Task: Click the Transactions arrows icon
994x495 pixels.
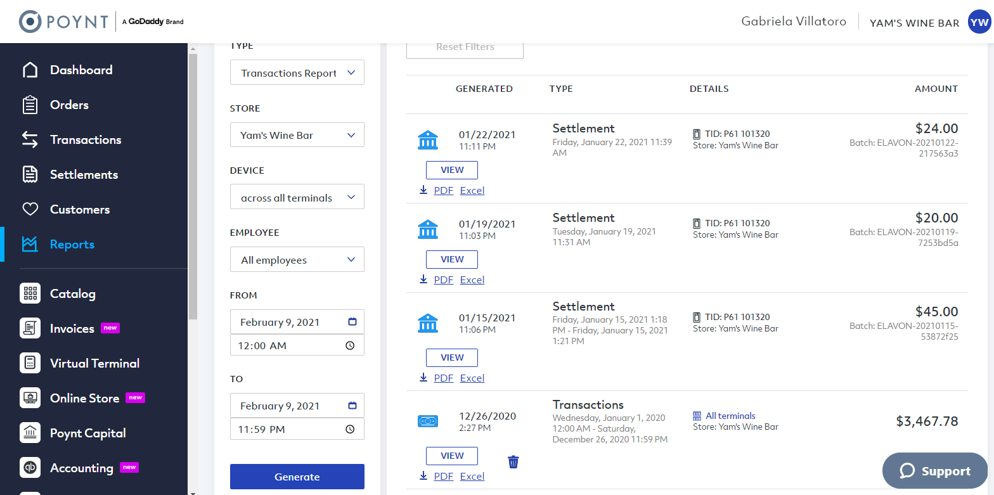Action: [x=30, y=139]
